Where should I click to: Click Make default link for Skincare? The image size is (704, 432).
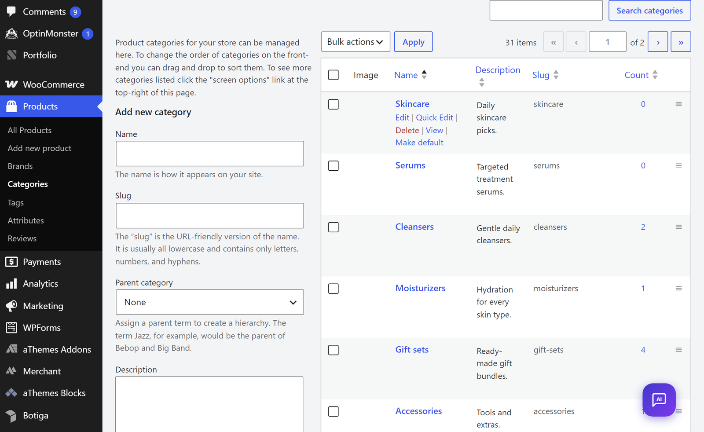[419, 143]
